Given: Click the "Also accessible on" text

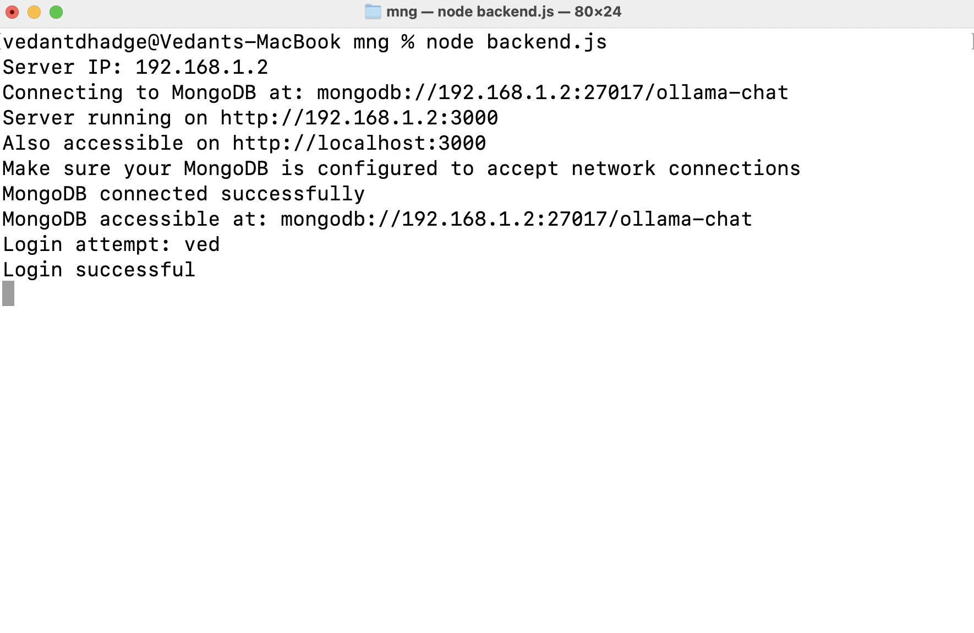Looking at the screenshot, I should [x=111, y=143].
